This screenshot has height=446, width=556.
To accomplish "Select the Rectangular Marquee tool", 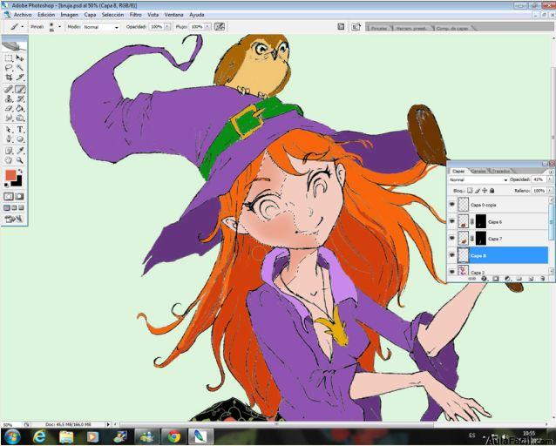I will click(x=9, y=57).
